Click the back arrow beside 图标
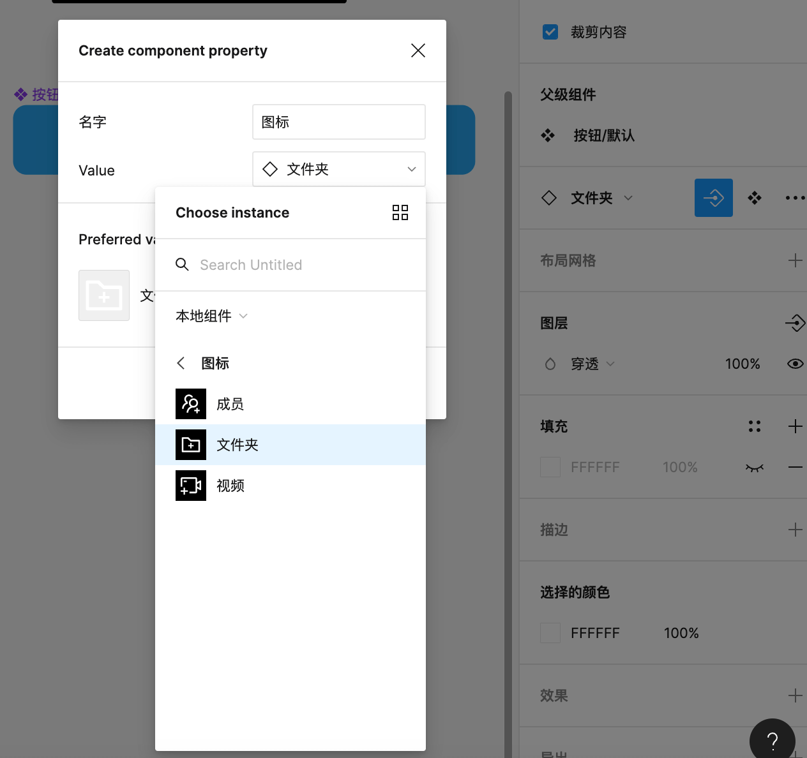Image resolution: width=807 pixels, height=758 pixels. 181,363
